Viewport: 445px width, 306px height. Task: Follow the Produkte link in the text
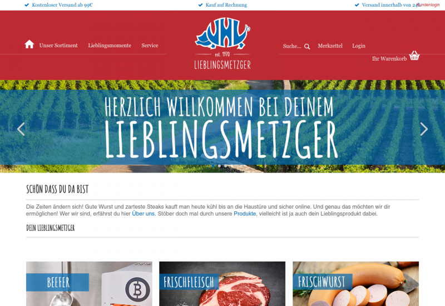pos(245,214)
